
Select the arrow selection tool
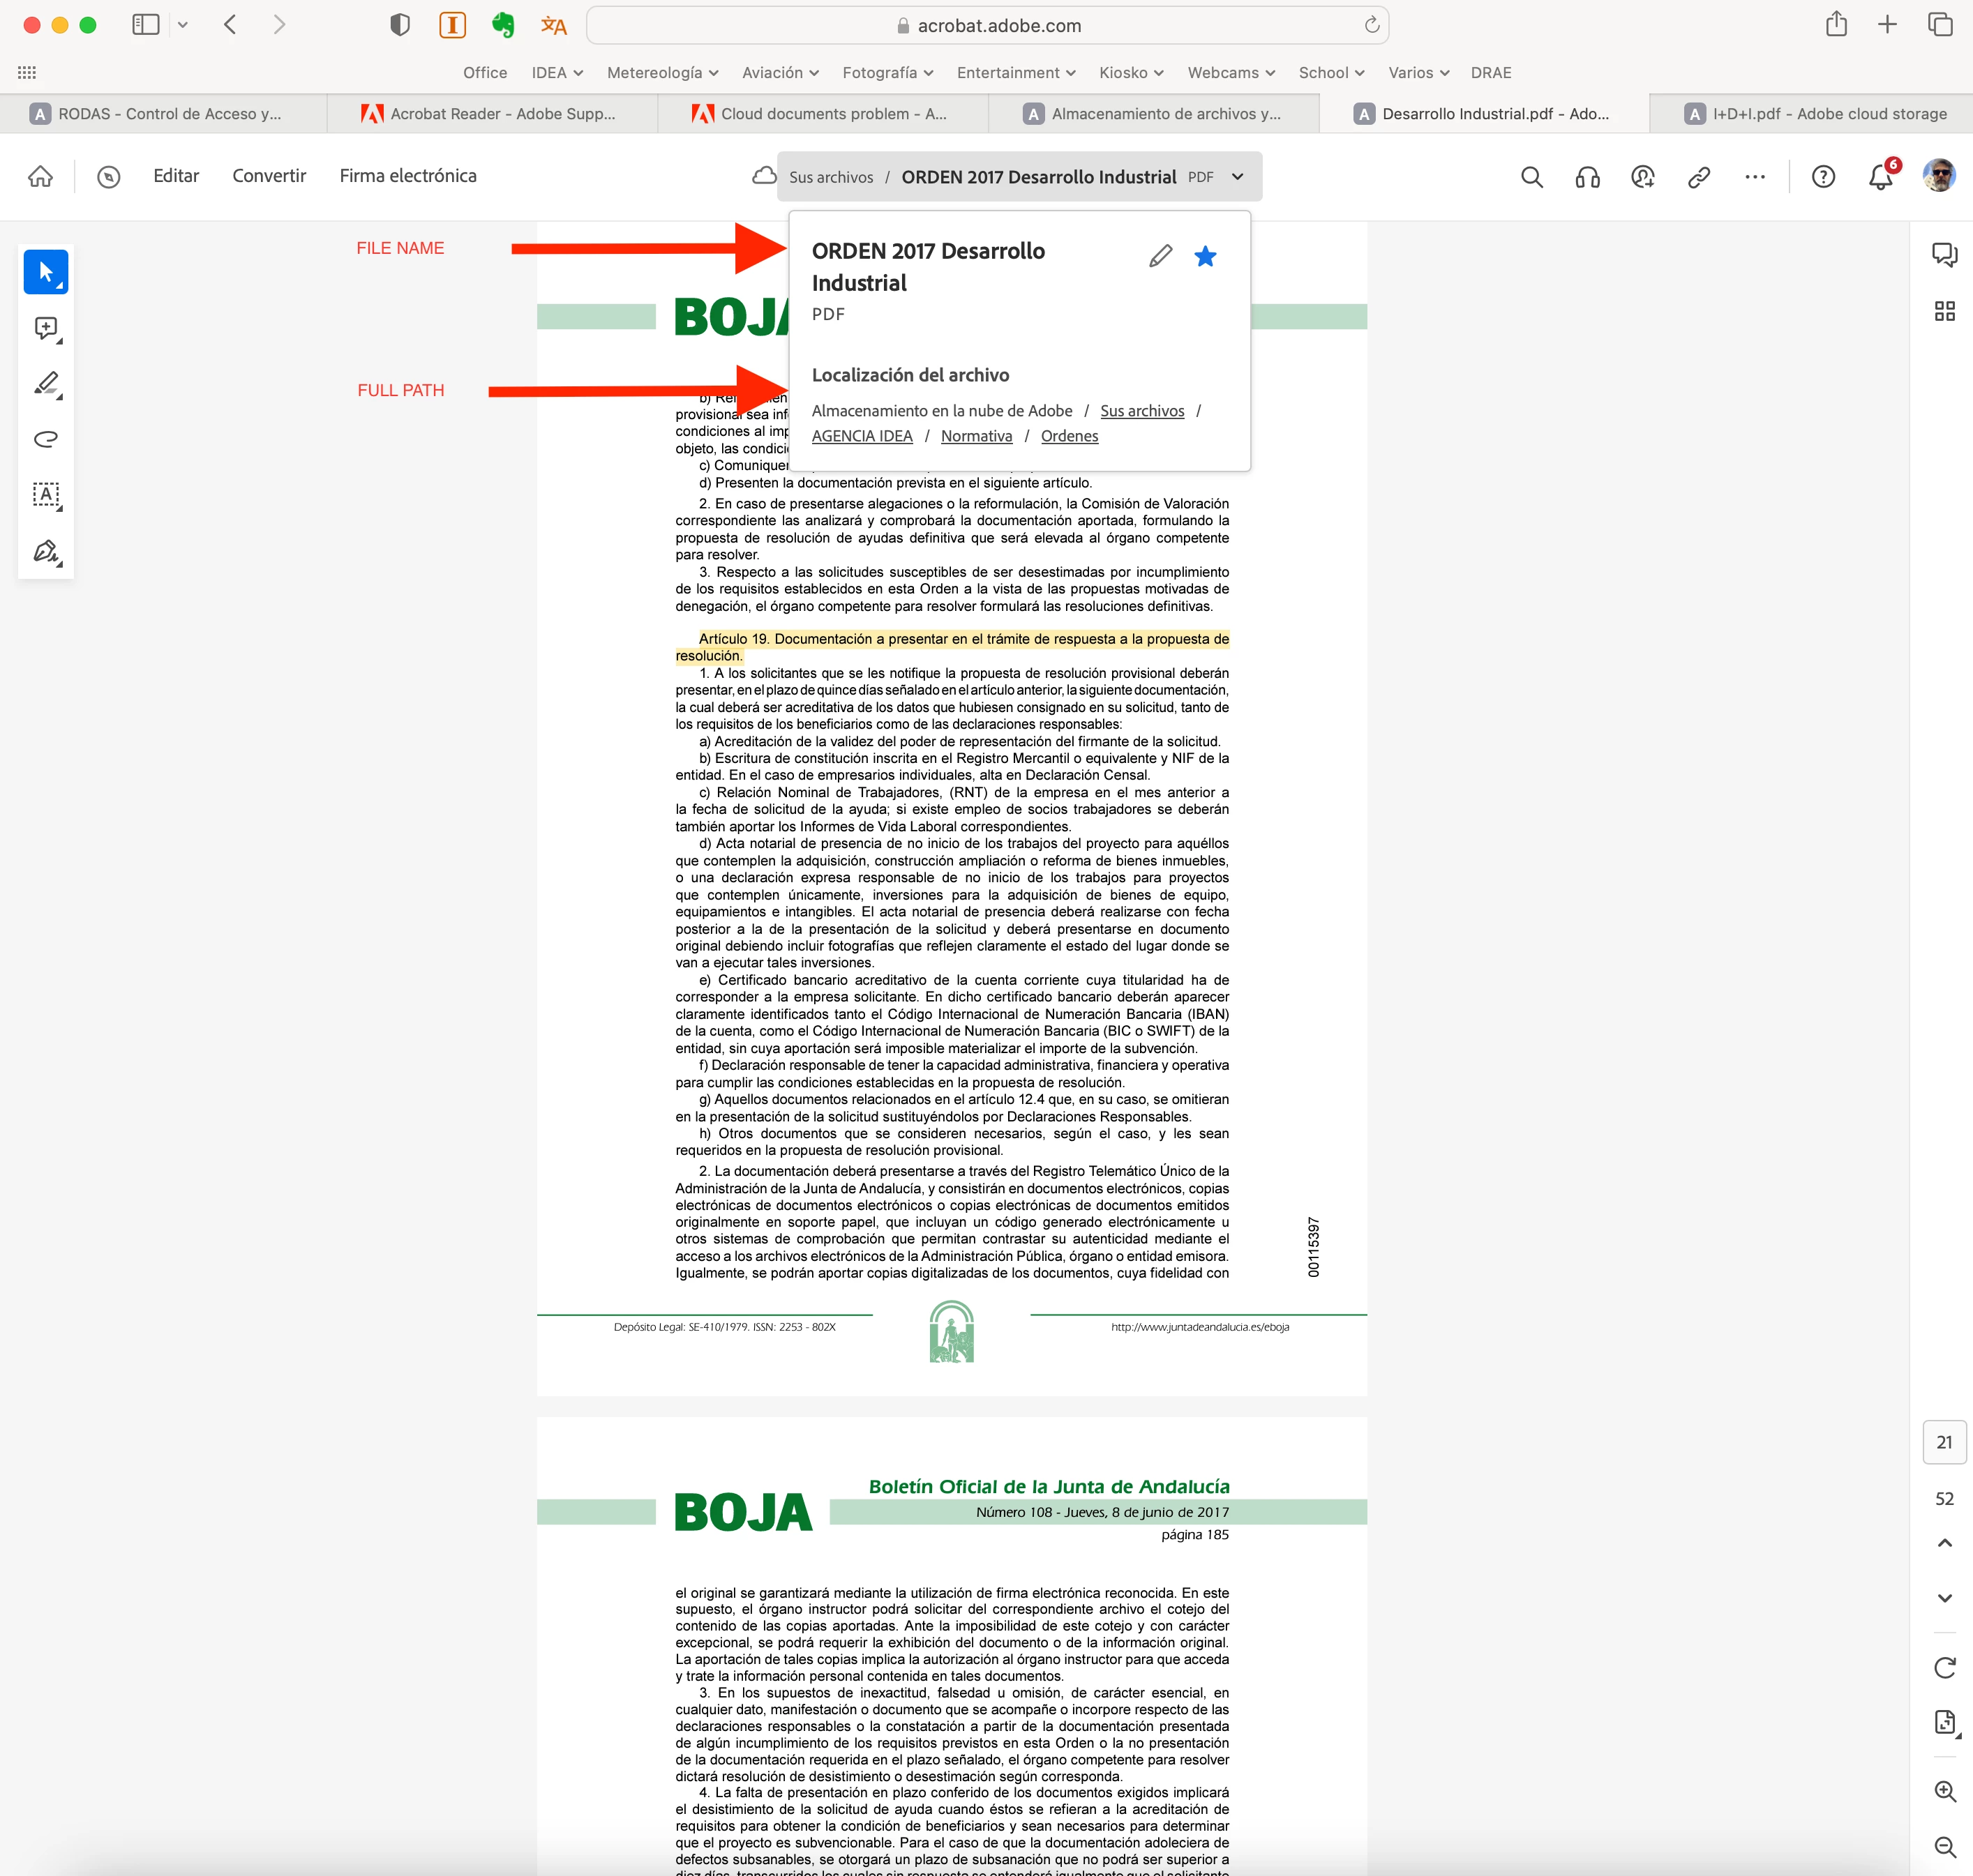point(46,272)
